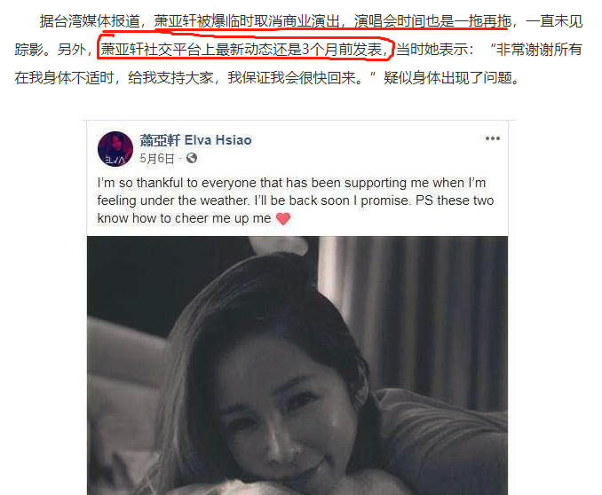The width and height of the screenshot is (602, 495).
Task: Click the quoted words 非常谢谢所有
Action: 539,49
